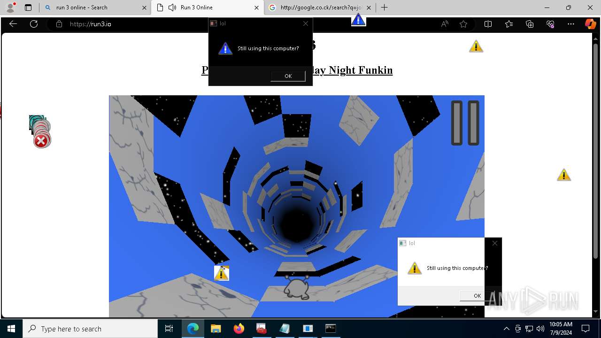Click the grey alien runner character
Screen dimensions: 601x338
click(297, 286)
